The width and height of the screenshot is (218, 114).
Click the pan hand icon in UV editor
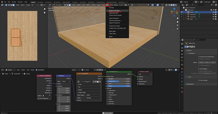click(x=45, y=13)
